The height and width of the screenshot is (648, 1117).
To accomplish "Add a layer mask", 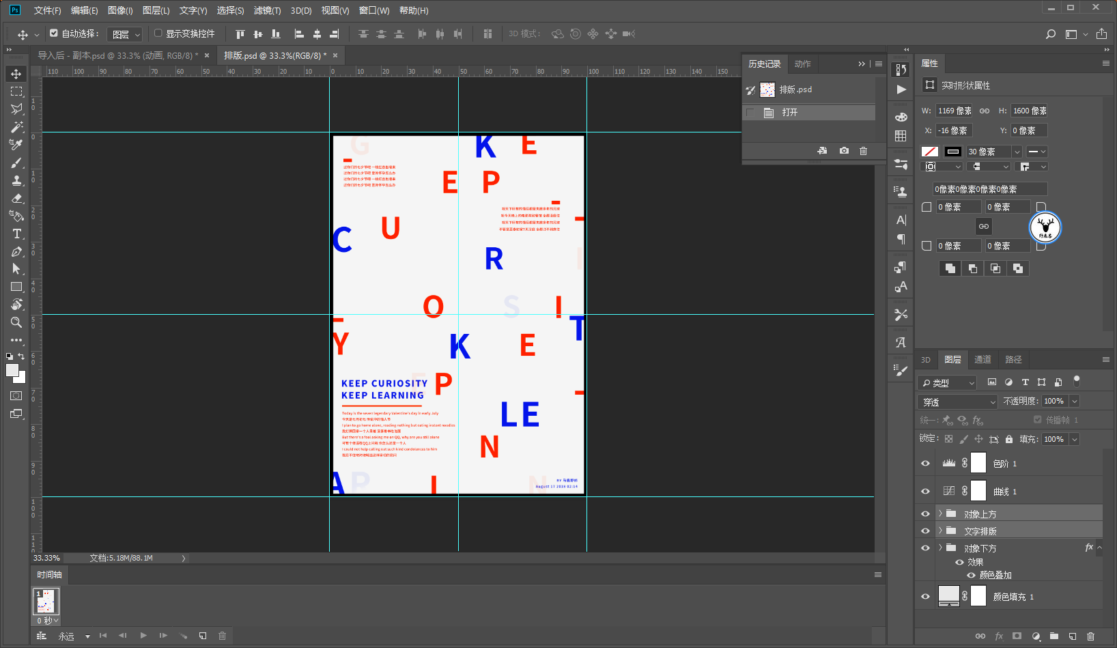I will pyautogui.click(x=1017, y=636).
